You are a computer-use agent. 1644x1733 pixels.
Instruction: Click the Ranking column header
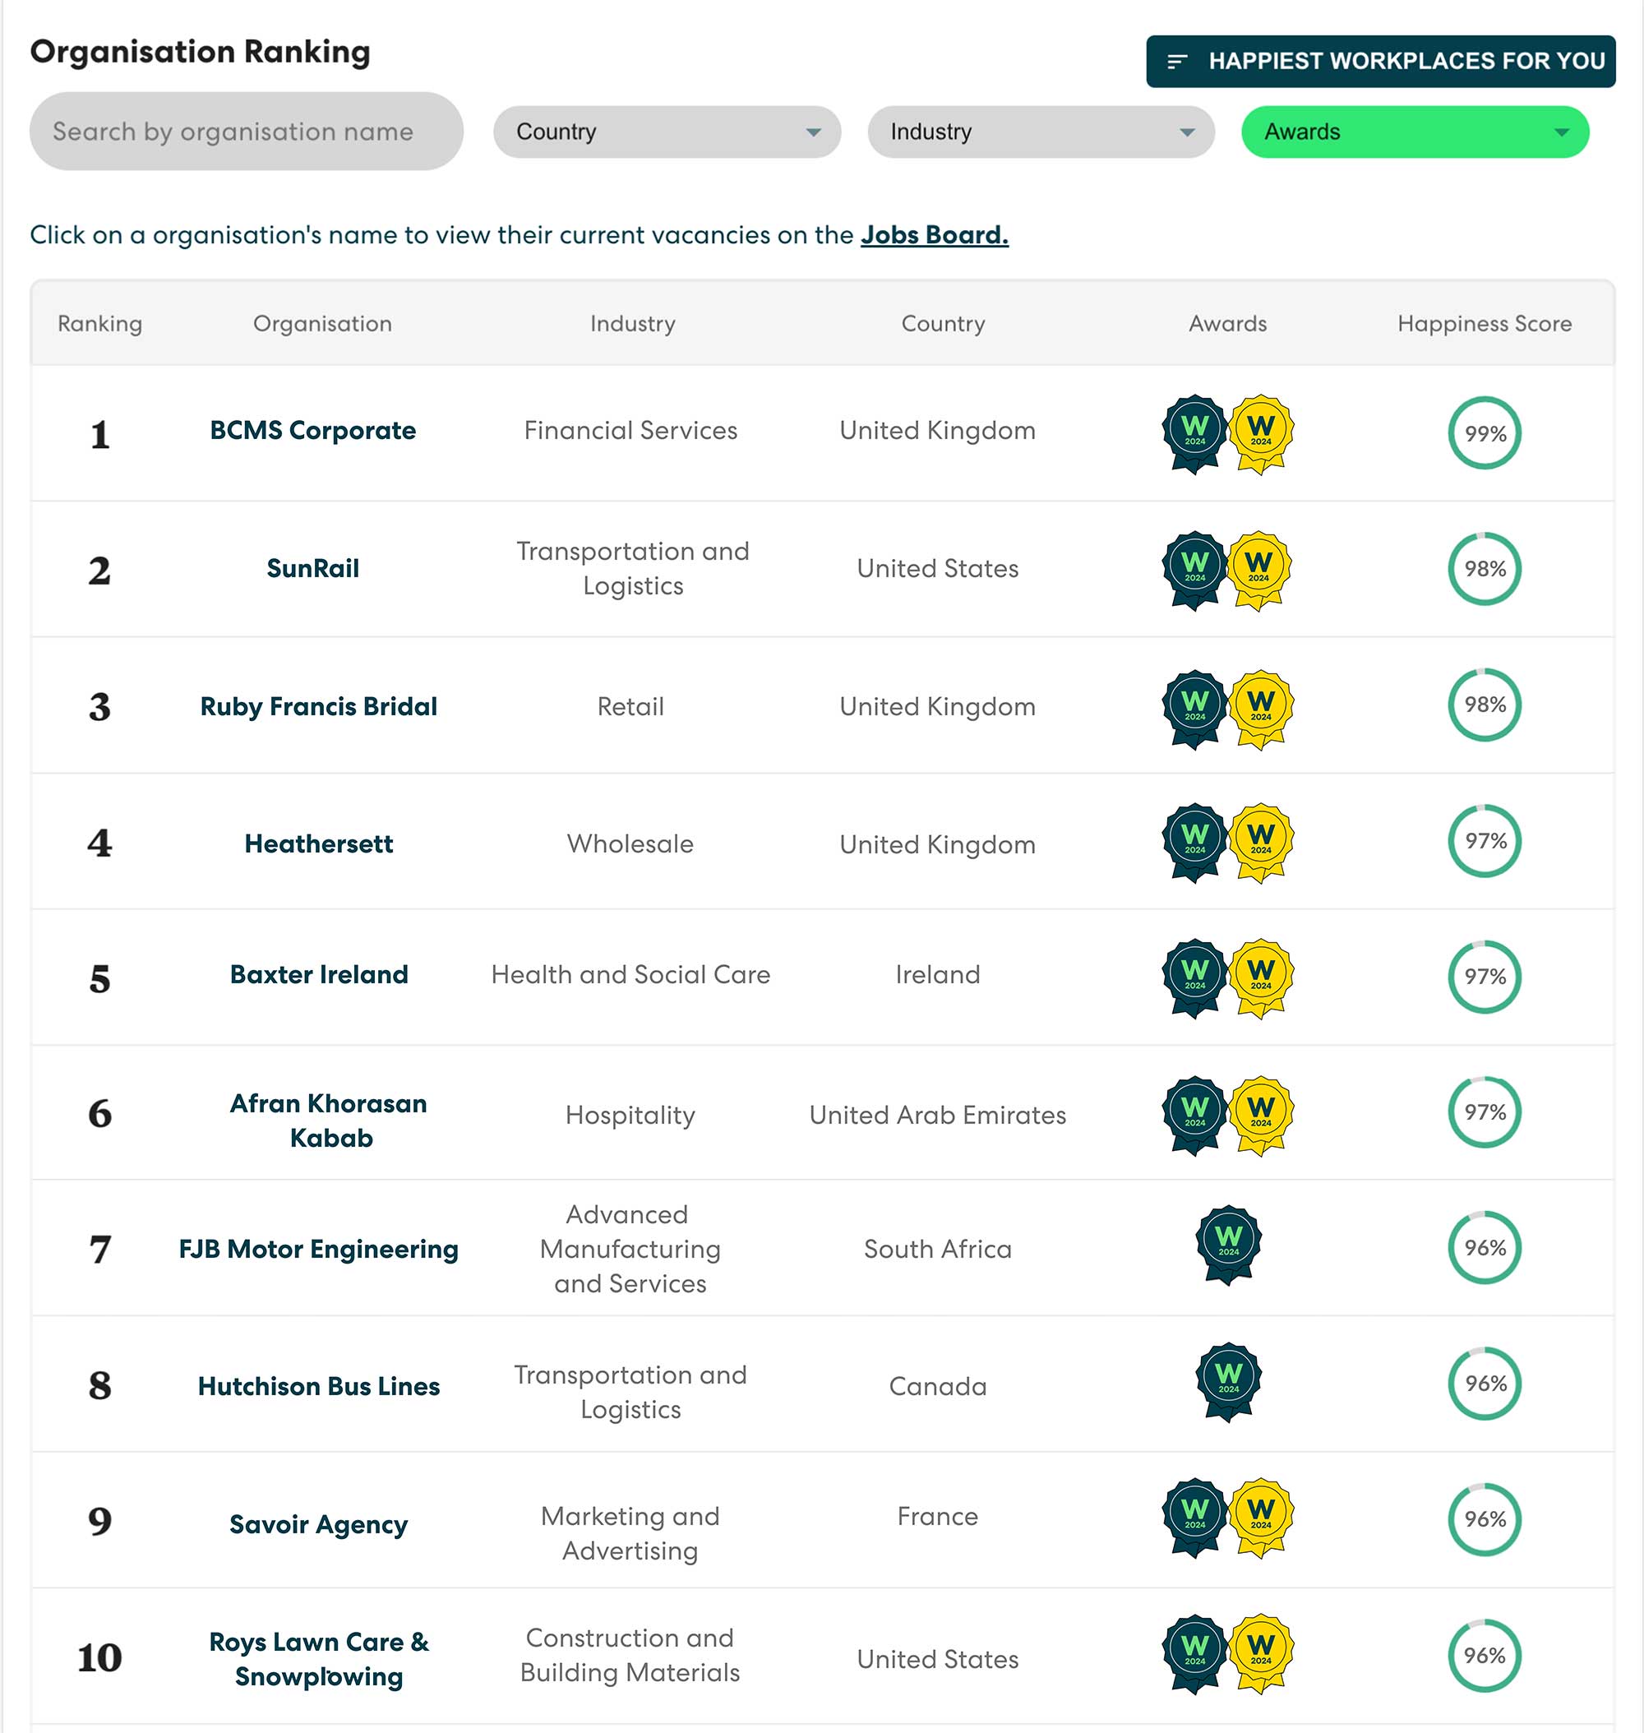(x=100, y=323)
